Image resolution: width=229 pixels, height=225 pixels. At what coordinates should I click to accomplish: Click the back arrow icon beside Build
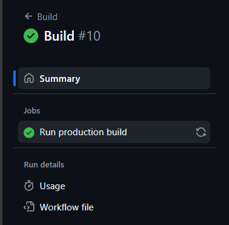coord(28,16)
